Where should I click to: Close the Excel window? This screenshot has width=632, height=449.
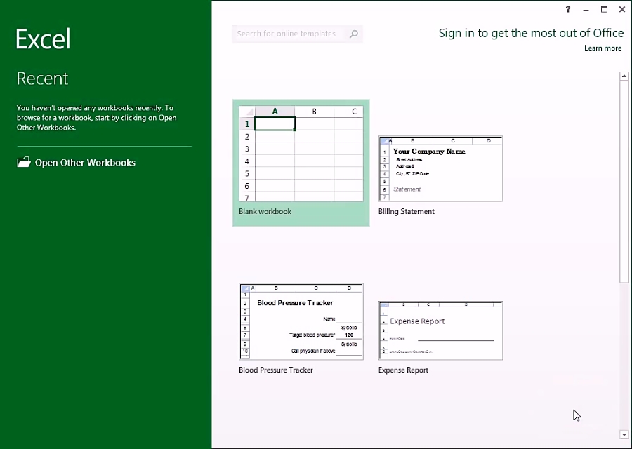pyautogui.click(x=622, y=9)
